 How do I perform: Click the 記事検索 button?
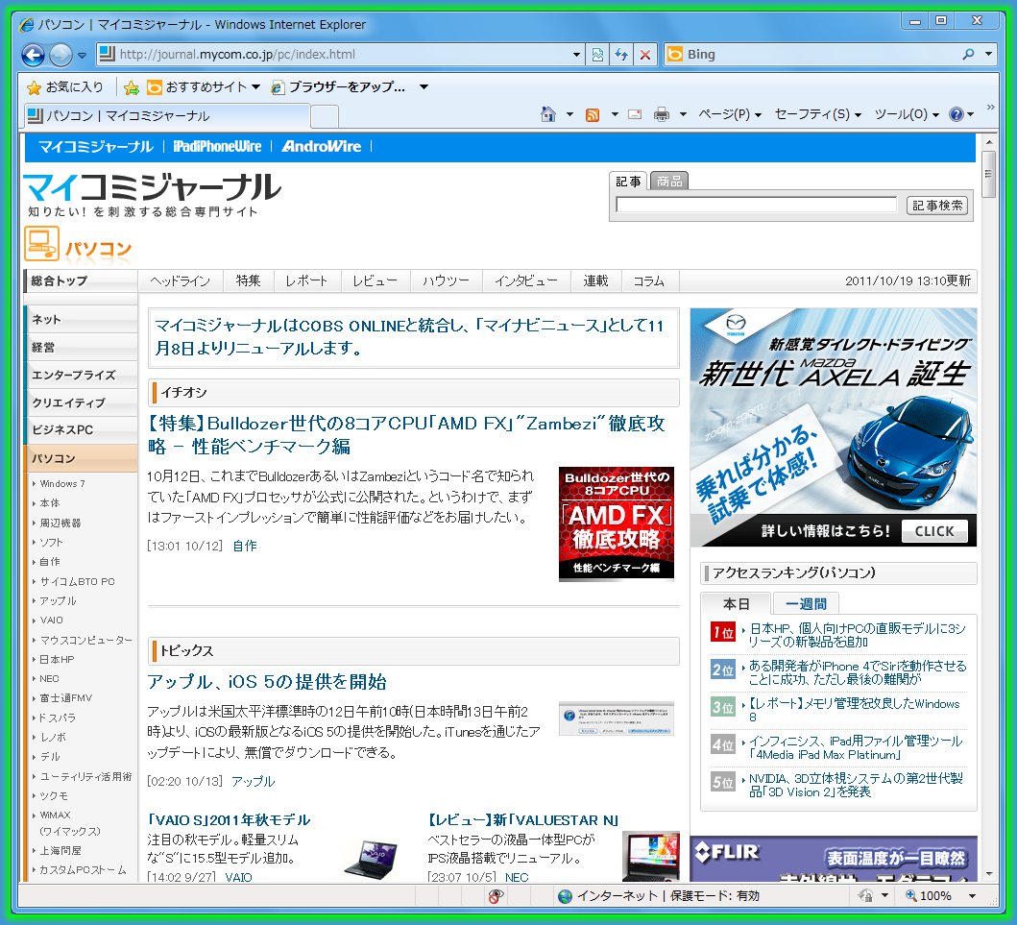click(936, 206)
